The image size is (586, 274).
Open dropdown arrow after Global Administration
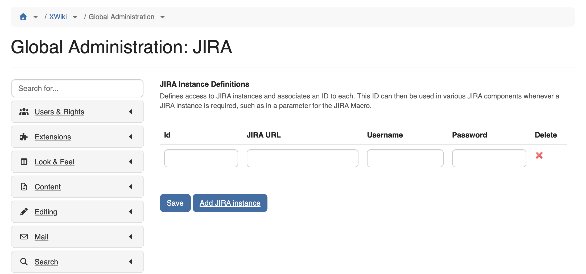point(163,17)
